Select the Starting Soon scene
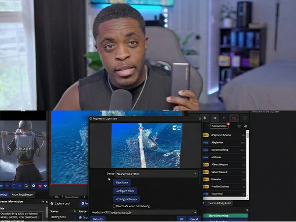This screenshot has height=222, width=296. click(x=58, y=217)
